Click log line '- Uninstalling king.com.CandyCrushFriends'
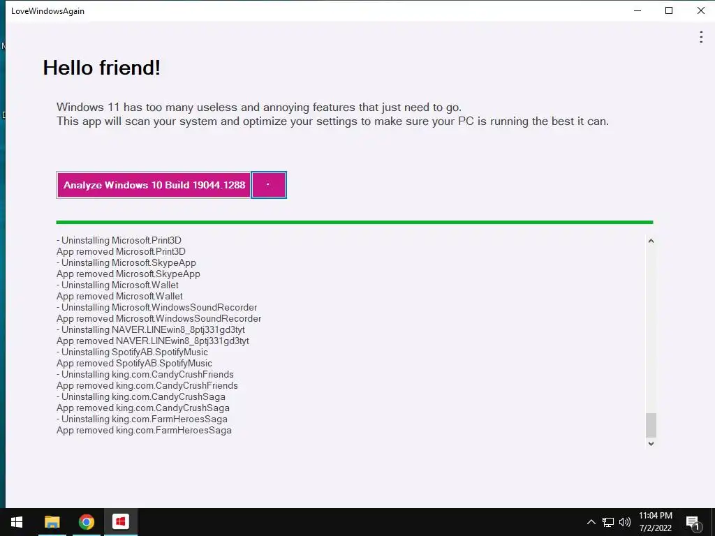The height and width of the screenshot is (536, 715). click(x=145, y=374)
